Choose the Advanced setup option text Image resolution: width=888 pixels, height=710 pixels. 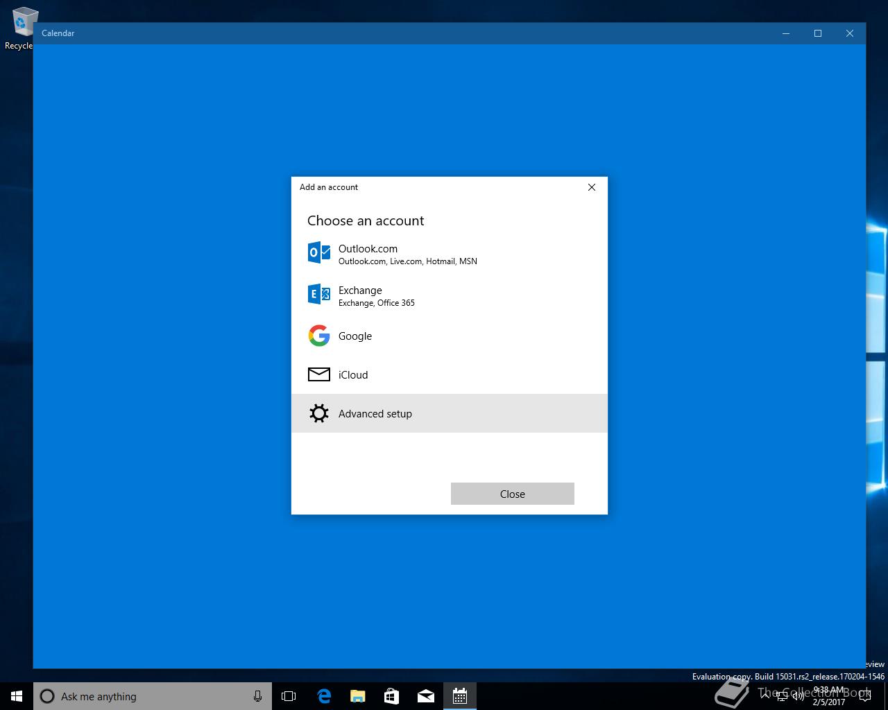(x=375, y=413)
